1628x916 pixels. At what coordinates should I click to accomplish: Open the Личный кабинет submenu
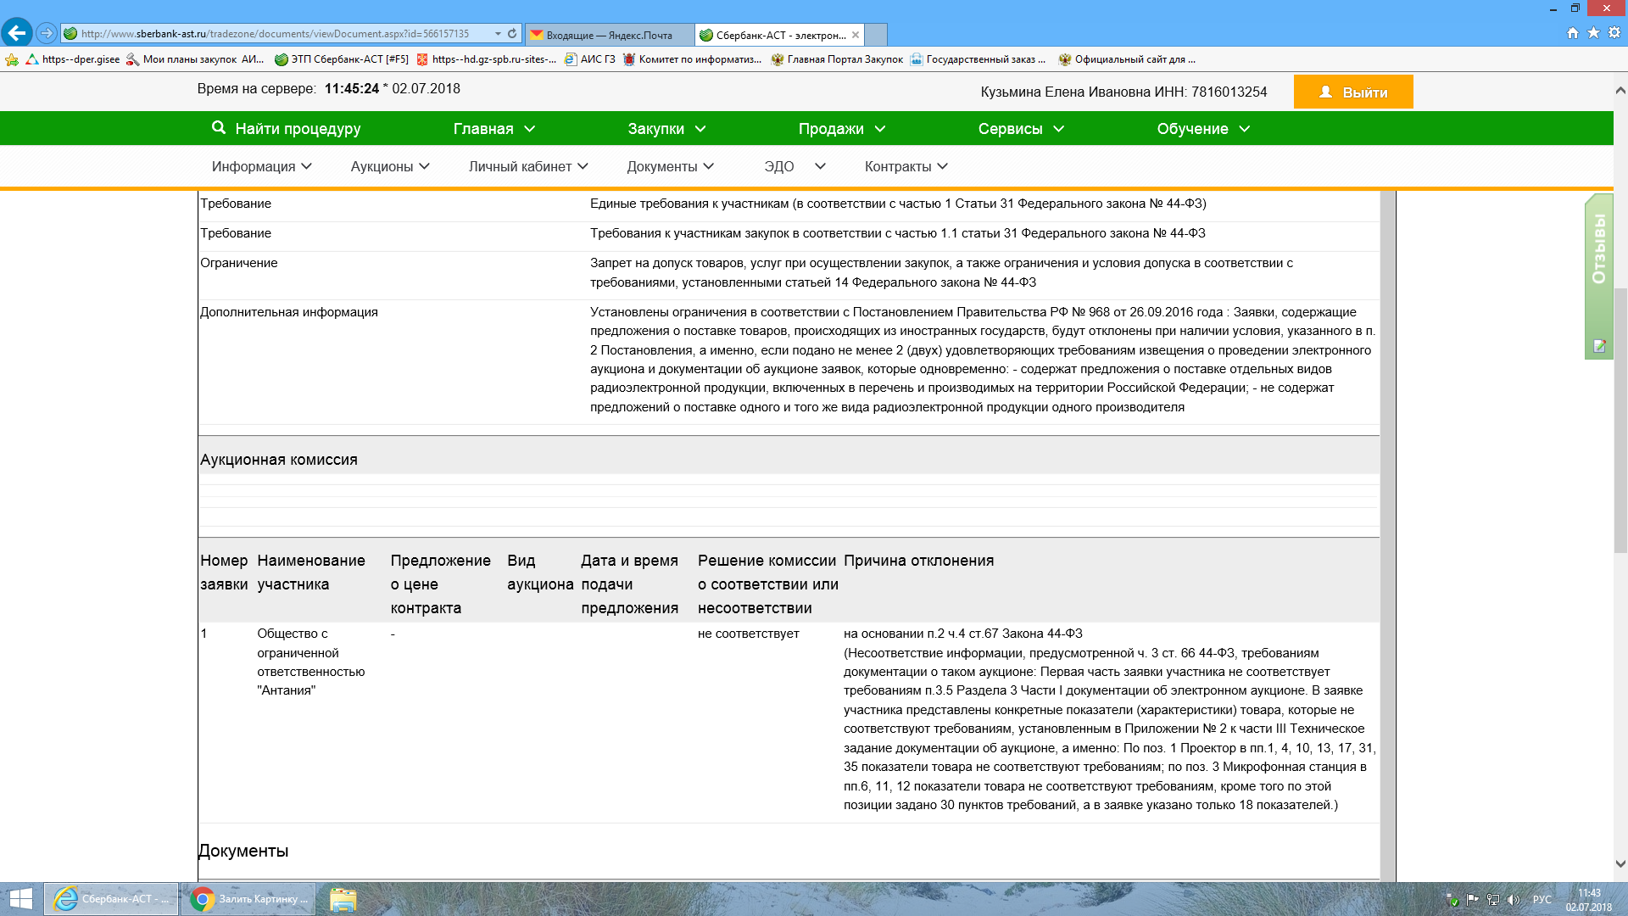click(x=528, y=167)
